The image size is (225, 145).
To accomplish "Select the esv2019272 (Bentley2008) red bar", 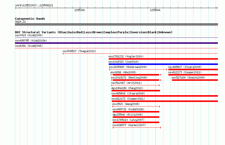I will click(x=136, y=80).
